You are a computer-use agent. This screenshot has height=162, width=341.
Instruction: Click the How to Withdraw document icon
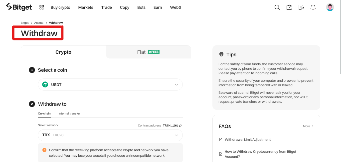pyautogui.click(x=221, y=154)
